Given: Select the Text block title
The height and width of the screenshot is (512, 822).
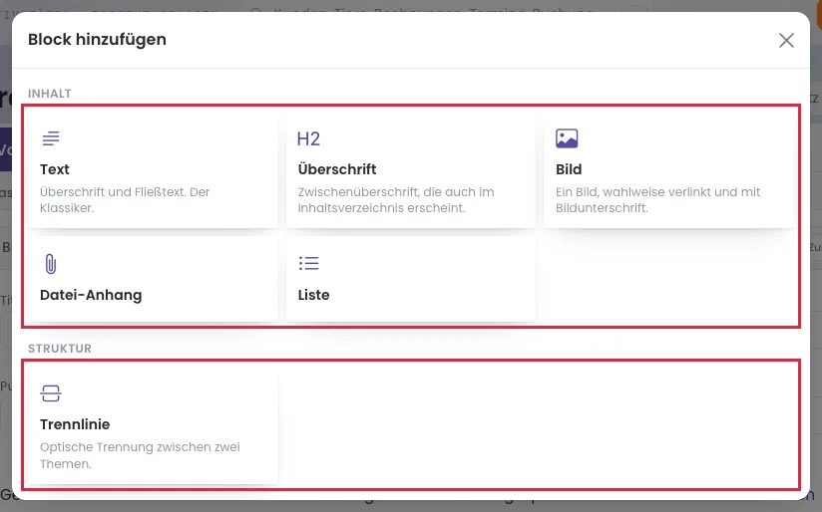Looking at the screenshot, I should 55,169.
